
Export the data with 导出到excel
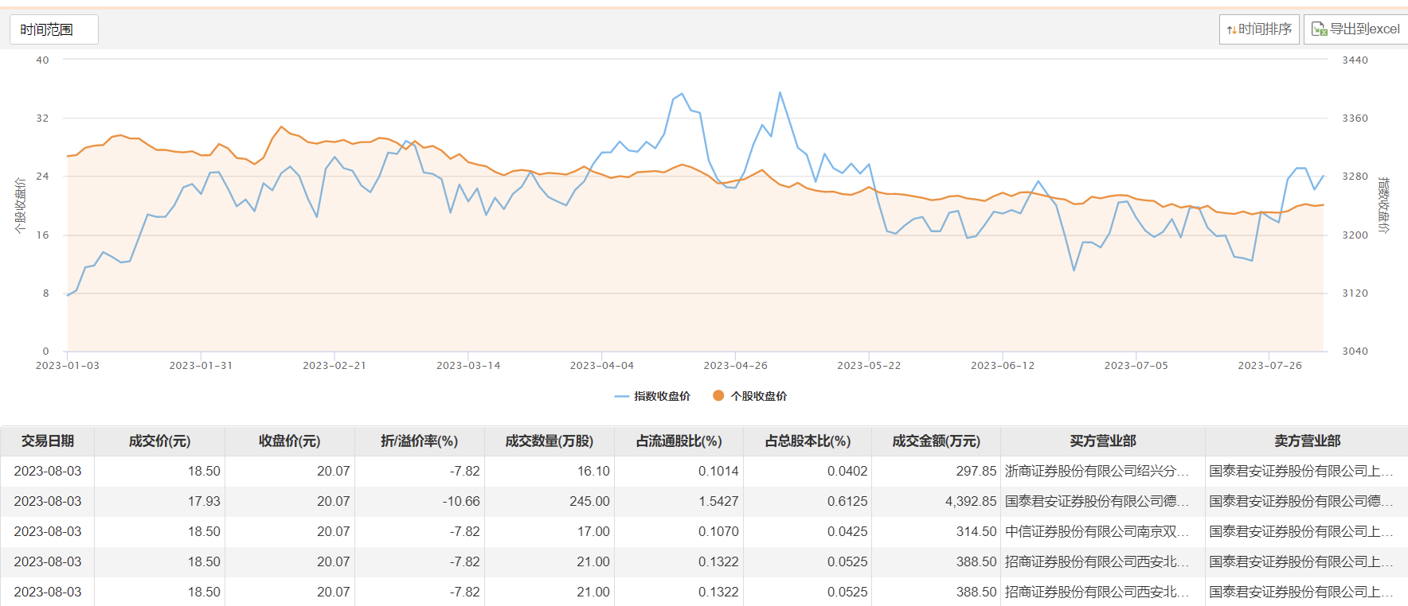coord(1355,29)
